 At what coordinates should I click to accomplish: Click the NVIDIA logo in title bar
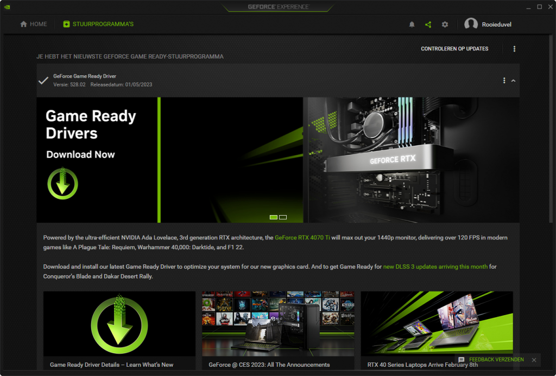pos(7,7)
